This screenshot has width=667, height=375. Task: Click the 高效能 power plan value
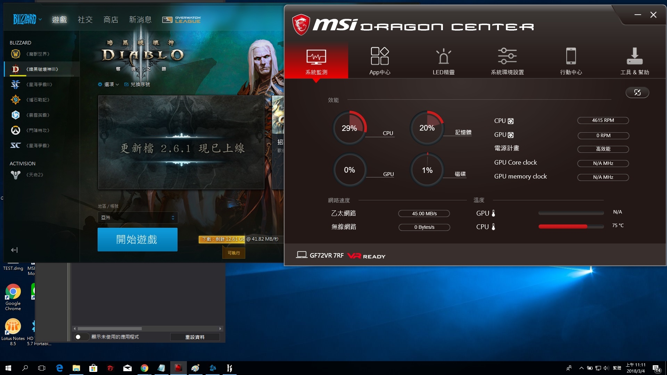click(x=603, y=149)
